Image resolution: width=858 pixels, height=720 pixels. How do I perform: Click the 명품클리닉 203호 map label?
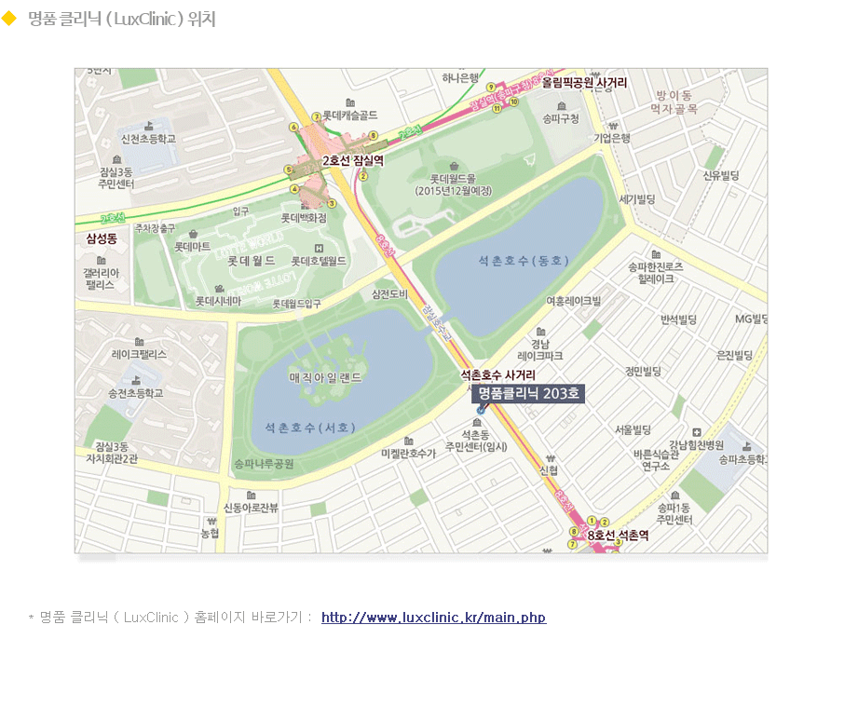tap(528, 393)
